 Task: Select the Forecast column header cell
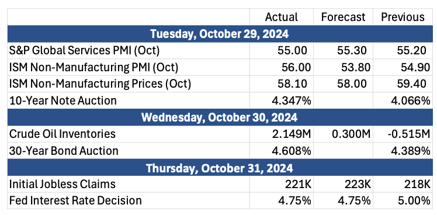click(343, 17)
